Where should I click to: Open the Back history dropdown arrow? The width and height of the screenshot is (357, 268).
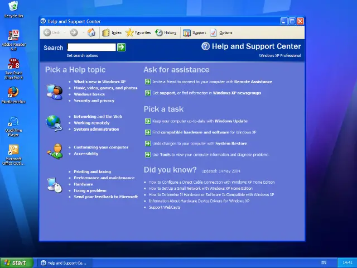click(65, 32)
